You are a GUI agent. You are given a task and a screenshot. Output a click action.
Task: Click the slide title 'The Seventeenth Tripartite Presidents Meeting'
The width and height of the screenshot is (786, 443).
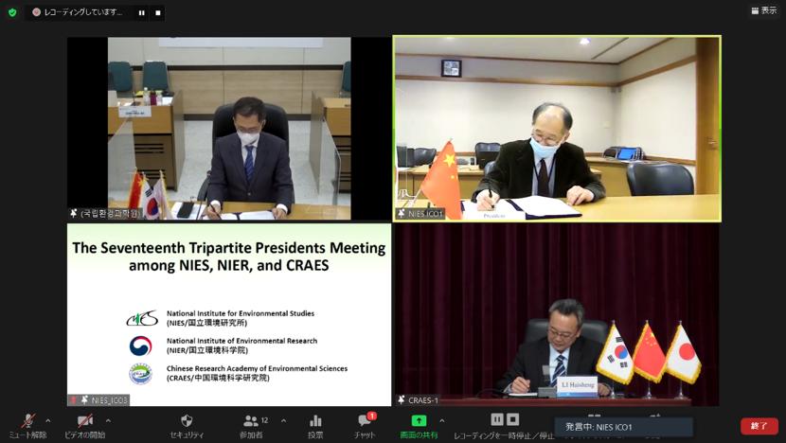[229, 248]
